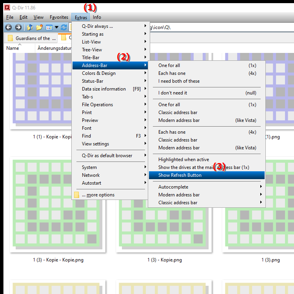Open view mode dropdown arrow in toolbar

tap(56, 27)
